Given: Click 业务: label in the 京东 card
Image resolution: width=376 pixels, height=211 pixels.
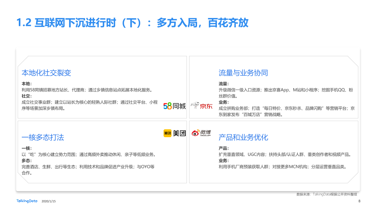Looking at the screenshot, I should pyautogui.click(x=224, y=102).
